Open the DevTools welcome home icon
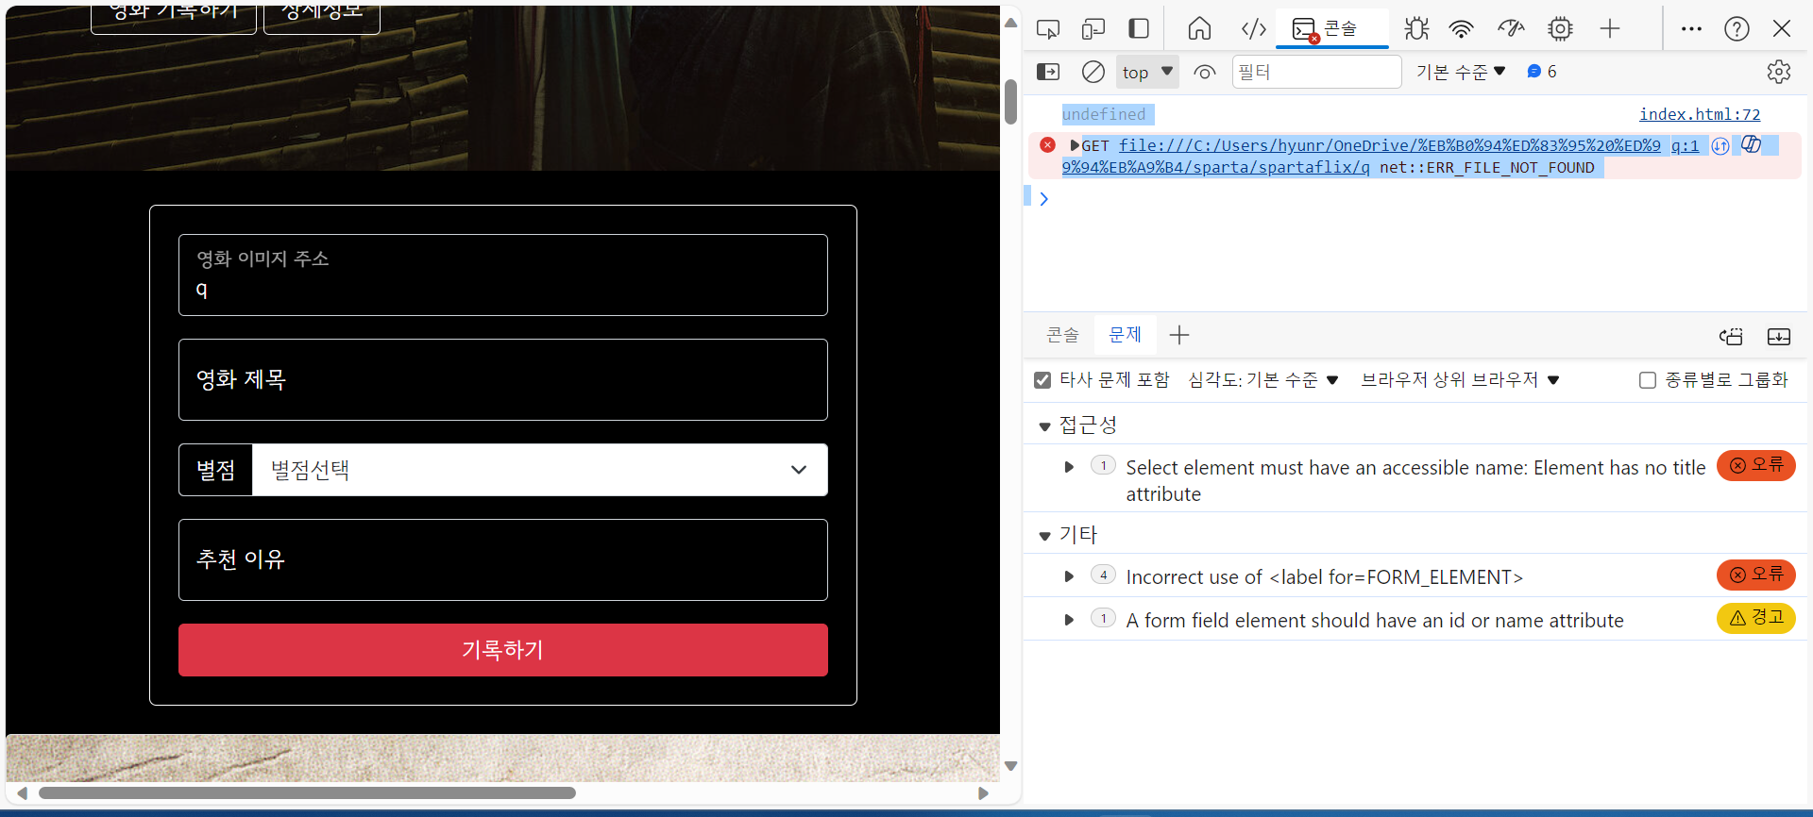1813x817 pixels. pos(1199,29)
